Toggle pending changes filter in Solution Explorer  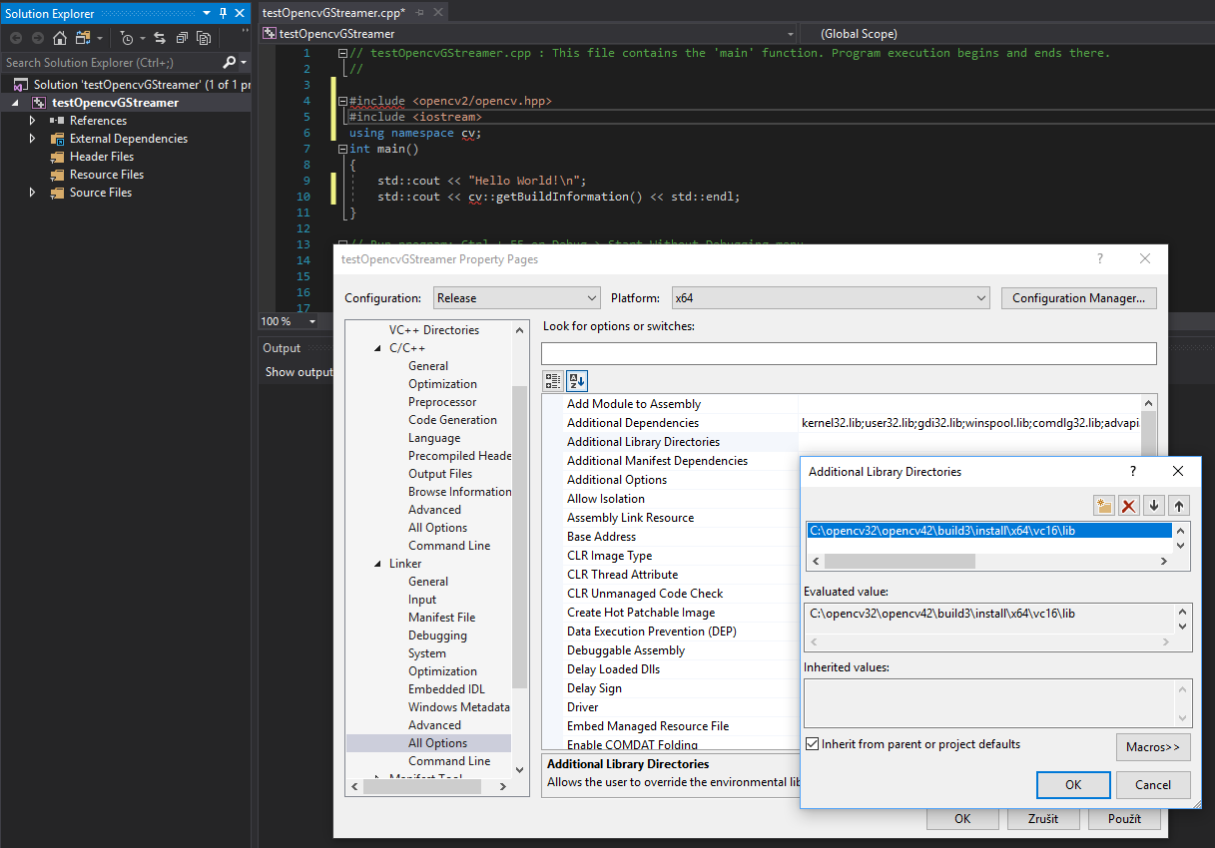pyautogui.click(x=128, y=38)
